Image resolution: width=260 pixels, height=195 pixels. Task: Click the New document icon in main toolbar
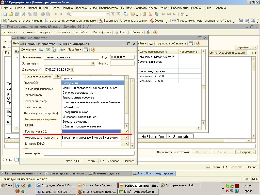point(5,14)
